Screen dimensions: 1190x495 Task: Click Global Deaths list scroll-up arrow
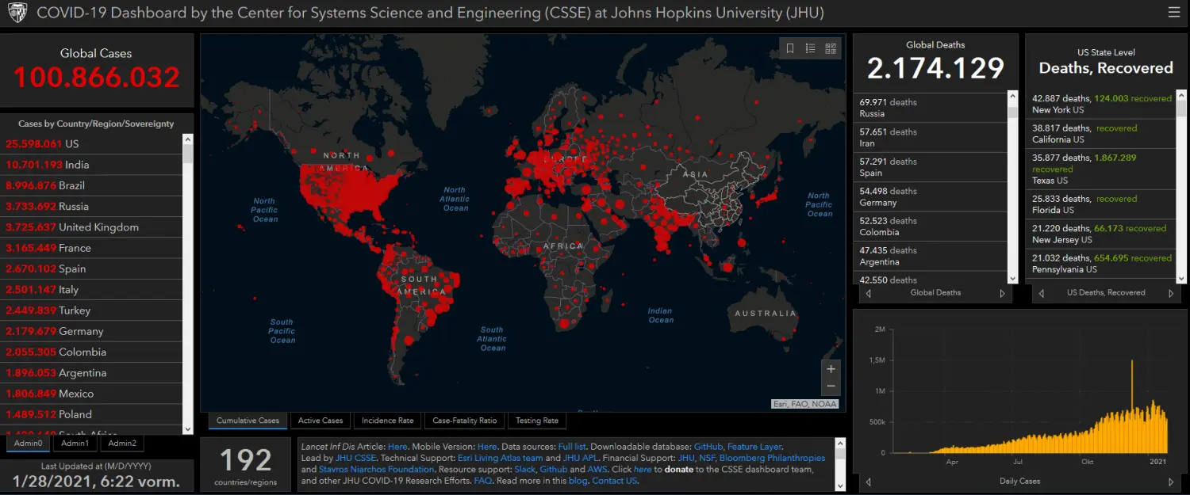point(1012,97)
